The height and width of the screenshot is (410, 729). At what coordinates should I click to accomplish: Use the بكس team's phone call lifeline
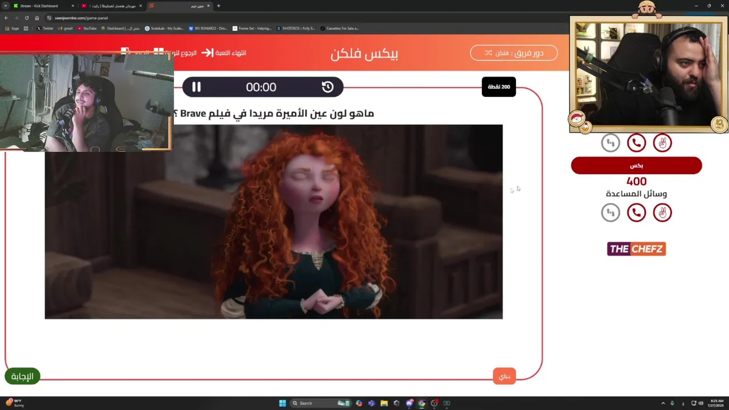click(x=636, y=212)
